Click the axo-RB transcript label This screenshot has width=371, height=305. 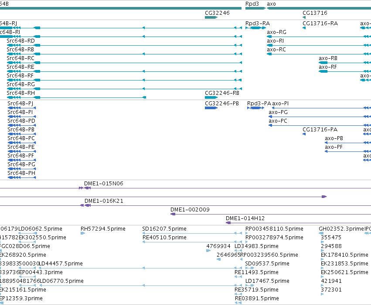(328, 58)
